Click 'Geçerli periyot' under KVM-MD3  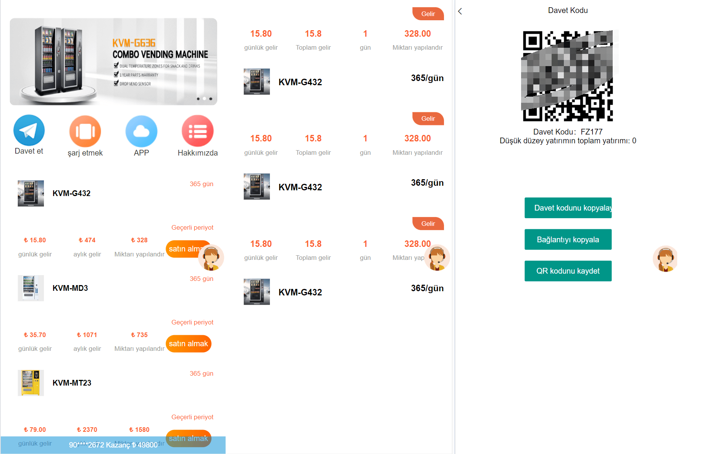192,322
